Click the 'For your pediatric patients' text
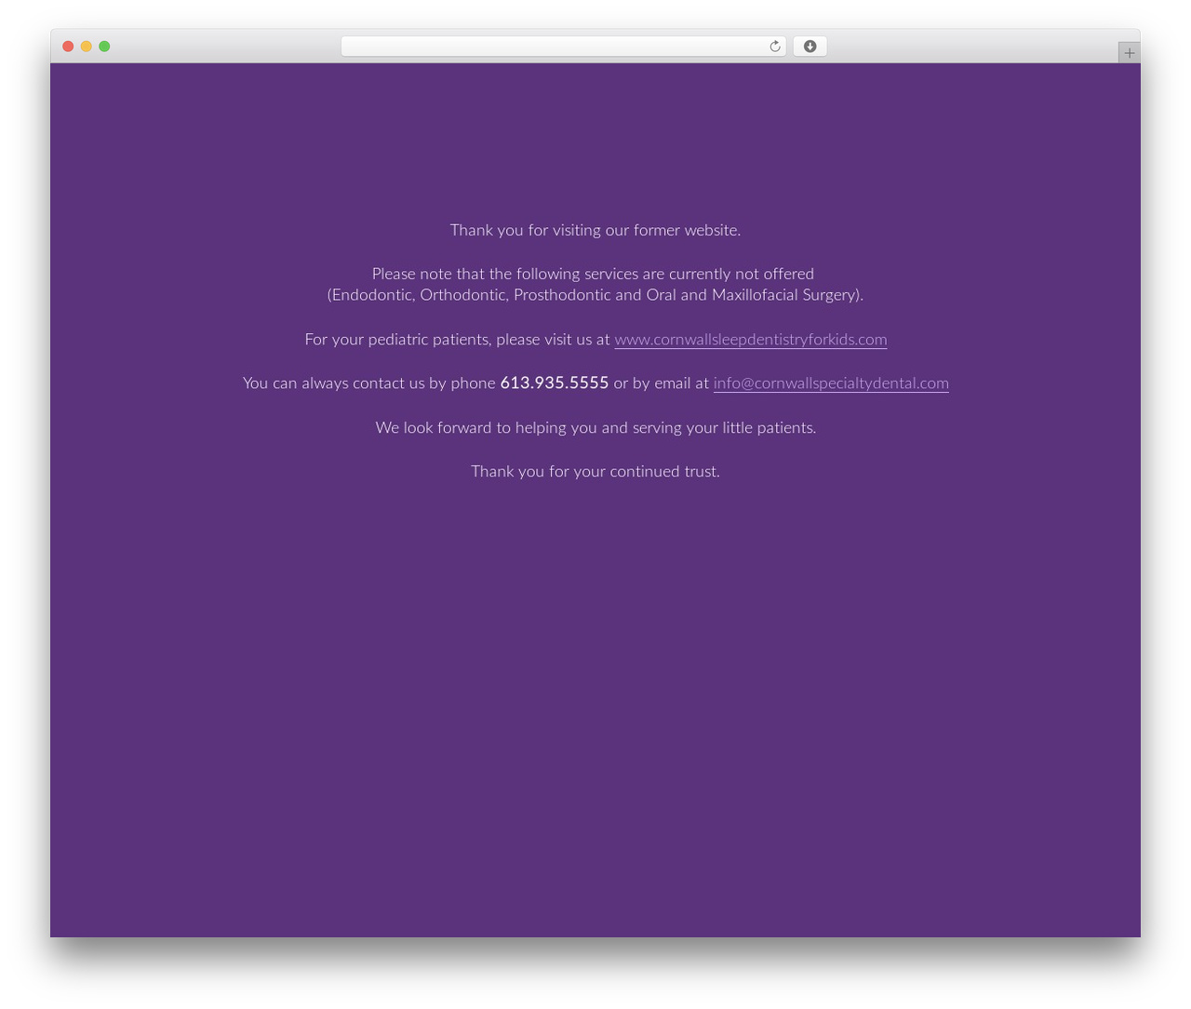The height and width of the screenshot is (1009, 1191). click(398, 340)
